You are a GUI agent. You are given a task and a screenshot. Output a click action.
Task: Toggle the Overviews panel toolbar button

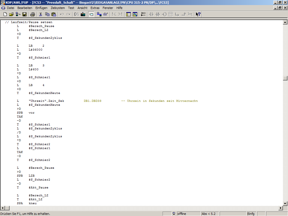click(129, 14)
